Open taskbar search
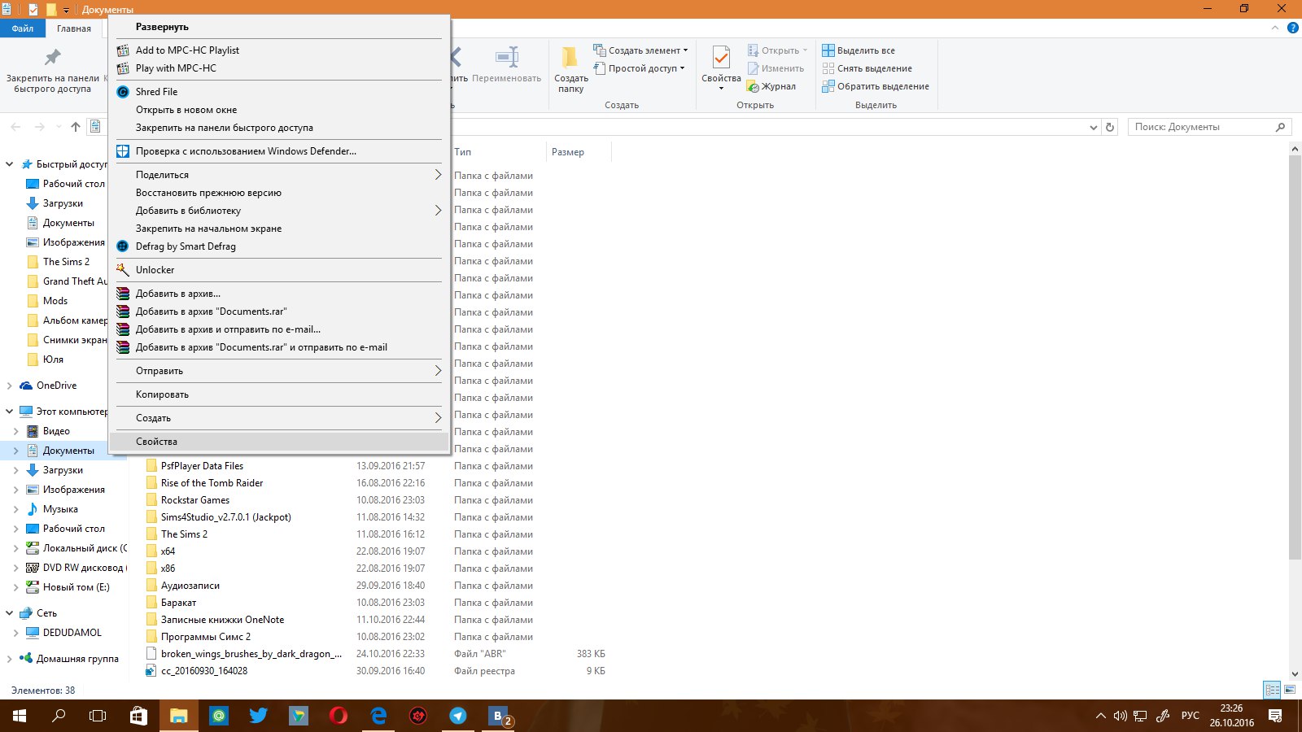The image size is (1302, 732). tap(59, 716)
